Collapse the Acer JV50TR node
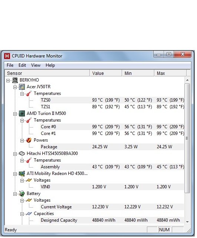This screenshot has width=197, height=238. coord(15,87)
